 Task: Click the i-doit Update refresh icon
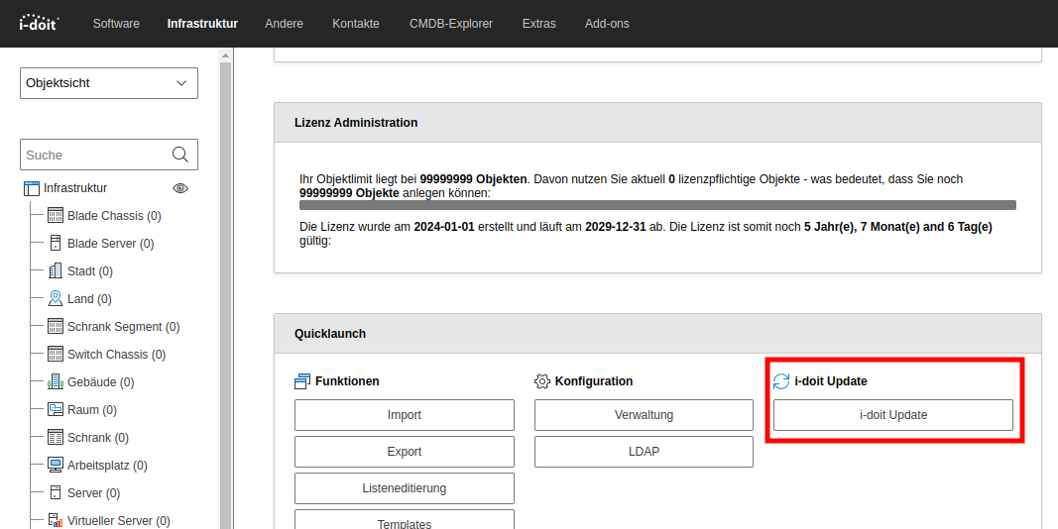pyautogui.click(x=781, y=381)
